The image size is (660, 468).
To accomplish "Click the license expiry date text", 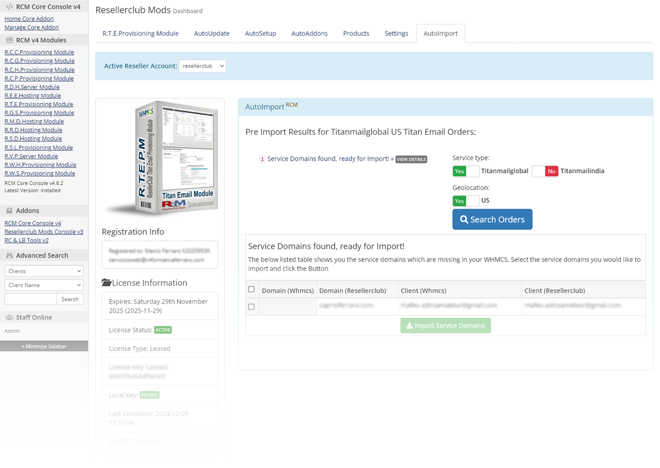I will click(158, 306).
